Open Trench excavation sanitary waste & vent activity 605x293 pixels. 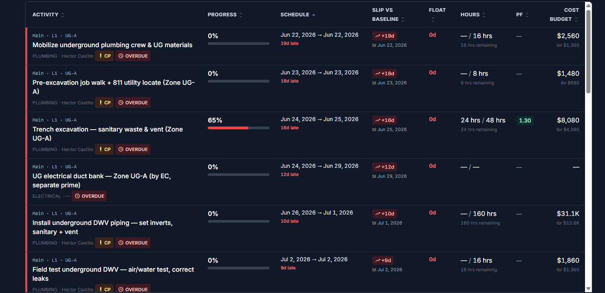pos(107,134)
